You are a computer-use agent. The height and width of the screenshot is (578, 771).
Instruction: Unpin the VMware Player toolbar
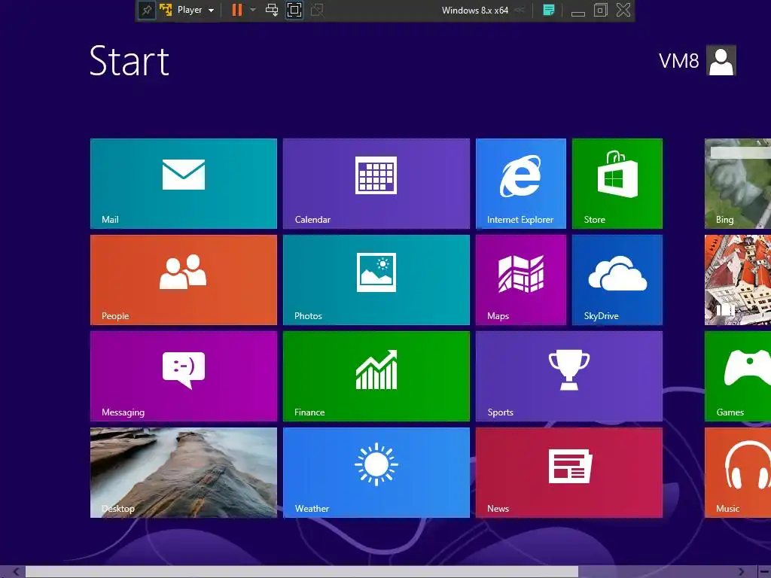(x=147, y=10)
